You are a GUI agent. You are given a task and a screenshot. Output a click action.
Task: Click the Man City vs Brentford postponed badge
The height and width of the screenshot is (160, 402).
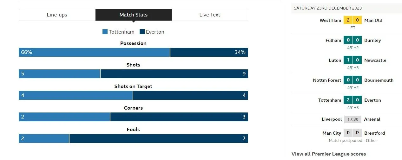[x=353, y=133]
